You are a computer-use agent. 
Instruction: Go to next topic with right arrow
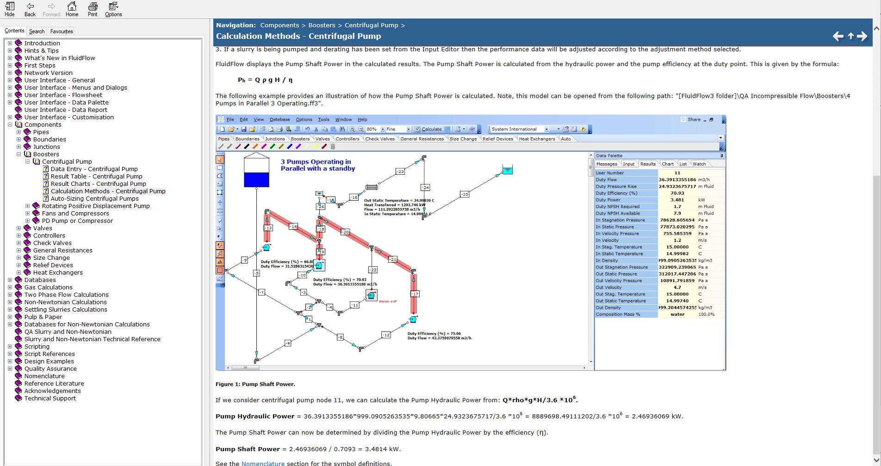coord(862,36)
